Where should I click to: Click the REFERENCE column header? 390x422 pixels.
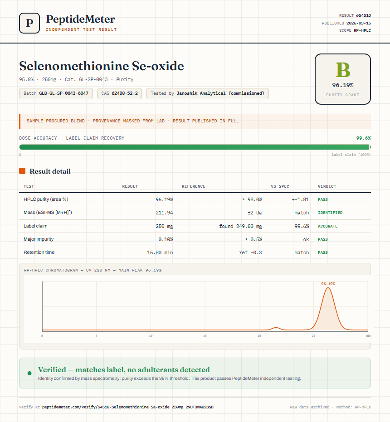pyautogui.click(x=193, y=186)
